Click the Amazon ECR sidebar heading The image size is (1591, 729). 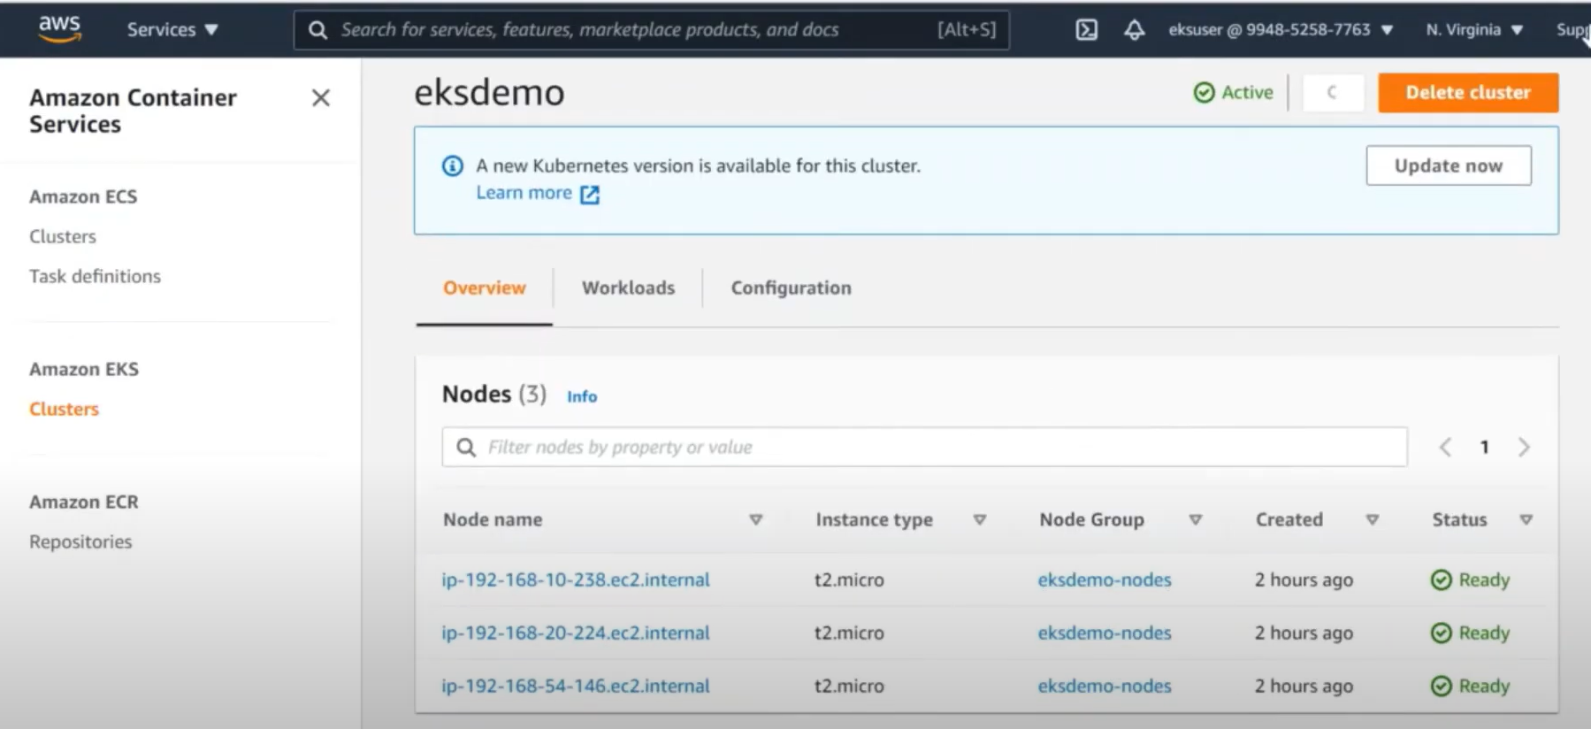(84, 502)
